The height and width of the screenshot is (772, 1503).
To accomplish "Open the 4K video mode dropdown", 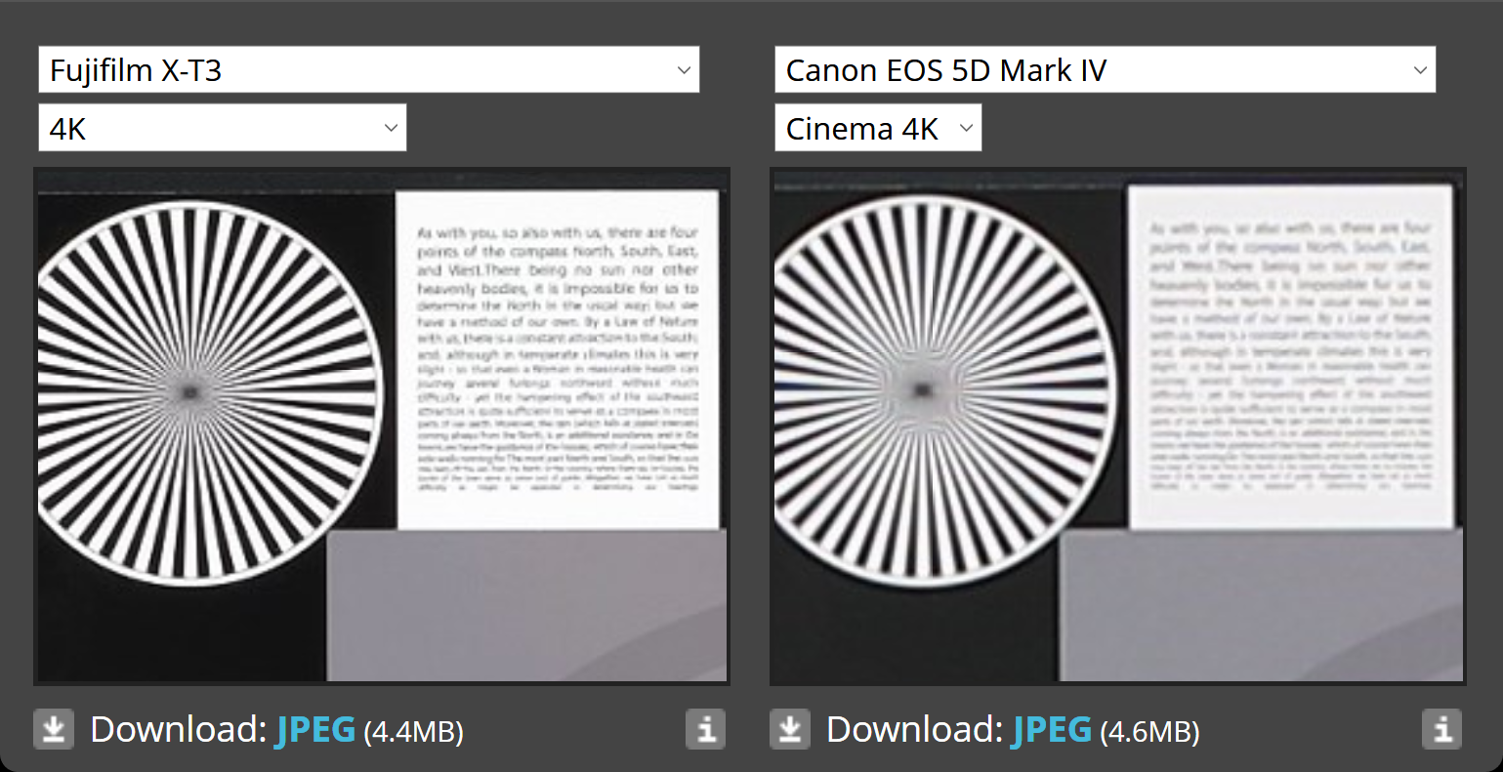I will click(222, 129).
